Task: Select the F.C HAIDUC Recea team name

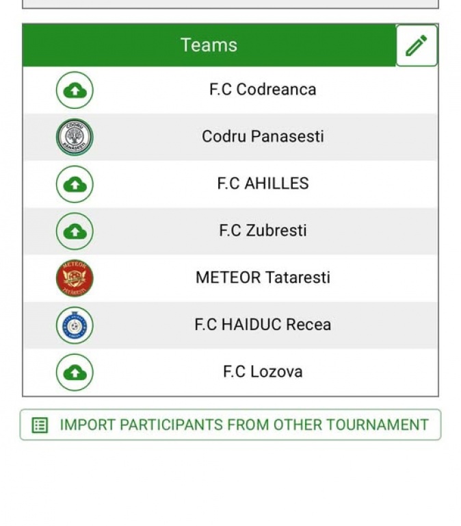Action: (x=263, y=325)
